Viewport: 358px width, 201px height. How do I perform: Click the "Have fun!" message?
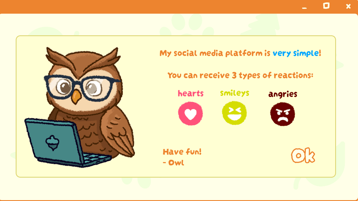coord(182,152)
